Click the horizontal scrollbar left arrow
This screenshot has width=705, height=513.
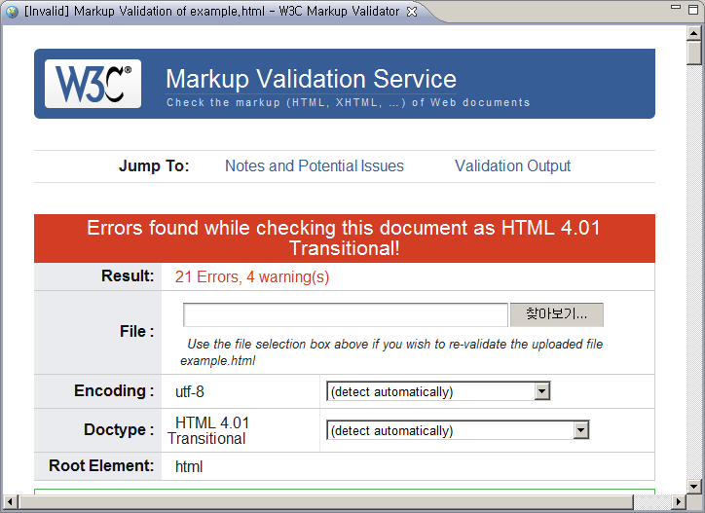click(x=11, y=502)
